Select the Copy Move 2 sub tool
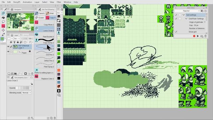213x120 pixels. (x=44, y=23)
